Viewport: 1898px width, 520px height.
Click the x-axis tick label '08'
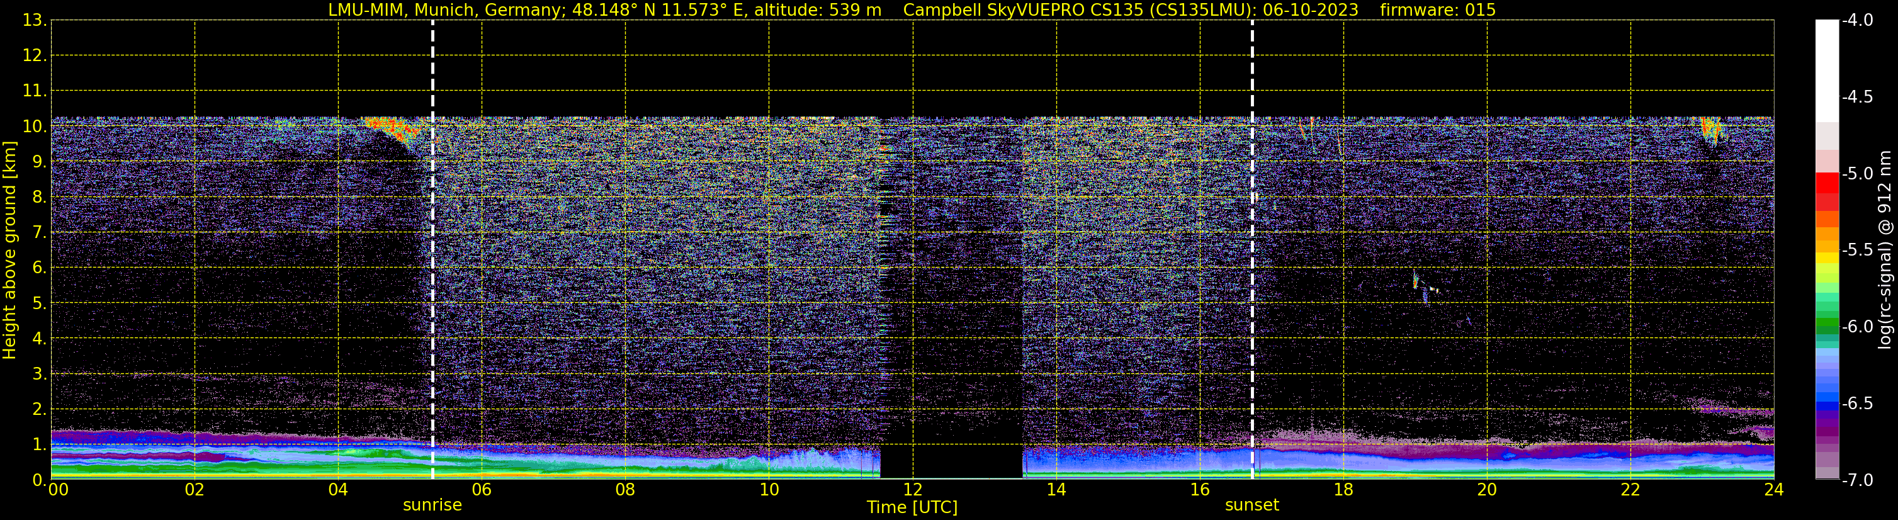[626, 489]
